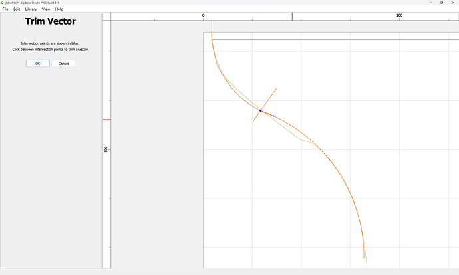Open the Help menu
The image size is (459, 275).
pos(59,9)
